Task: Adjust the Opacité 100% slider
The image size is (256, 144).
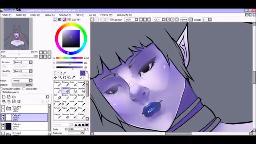Action: [x=22, y=85]
